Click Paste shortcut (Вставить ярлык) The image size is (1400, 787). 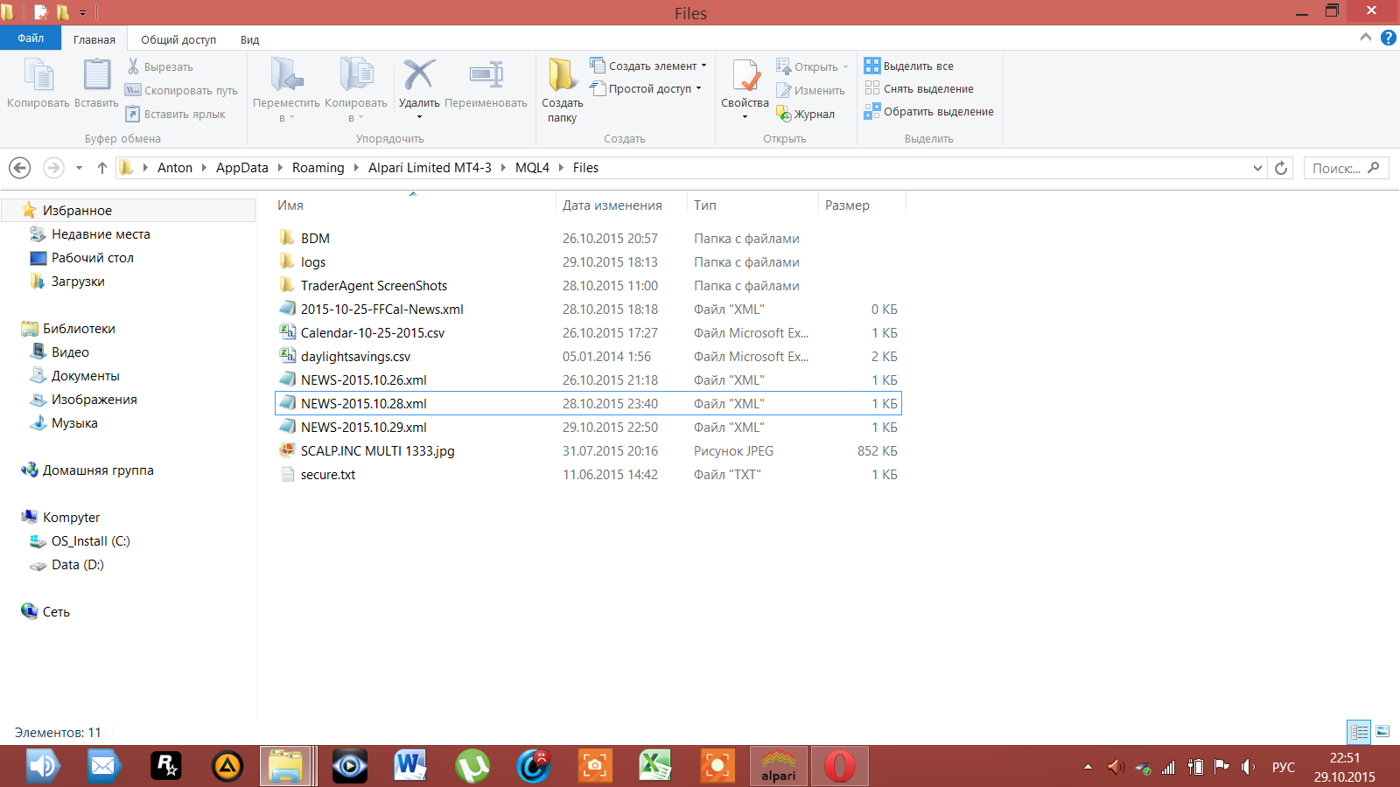175,114
